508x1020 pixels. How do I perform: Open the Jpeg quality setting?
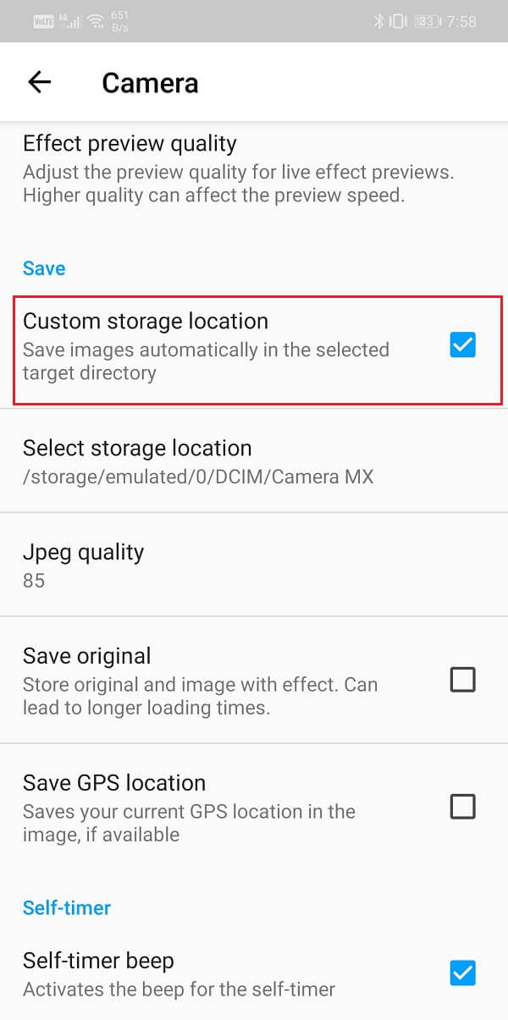[x=254, y=564]
